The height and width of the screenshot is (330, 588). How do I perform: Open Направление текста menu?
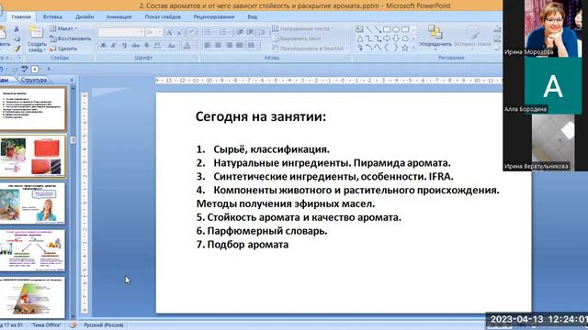click(x=302, y=28)
